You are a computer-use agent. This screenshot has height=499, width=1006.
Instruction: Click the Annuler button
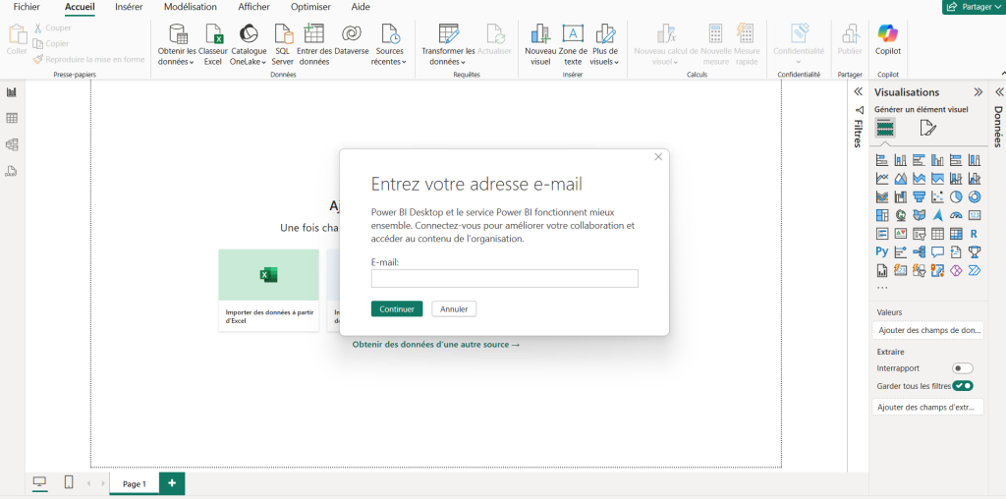click(x=454, y=309)
